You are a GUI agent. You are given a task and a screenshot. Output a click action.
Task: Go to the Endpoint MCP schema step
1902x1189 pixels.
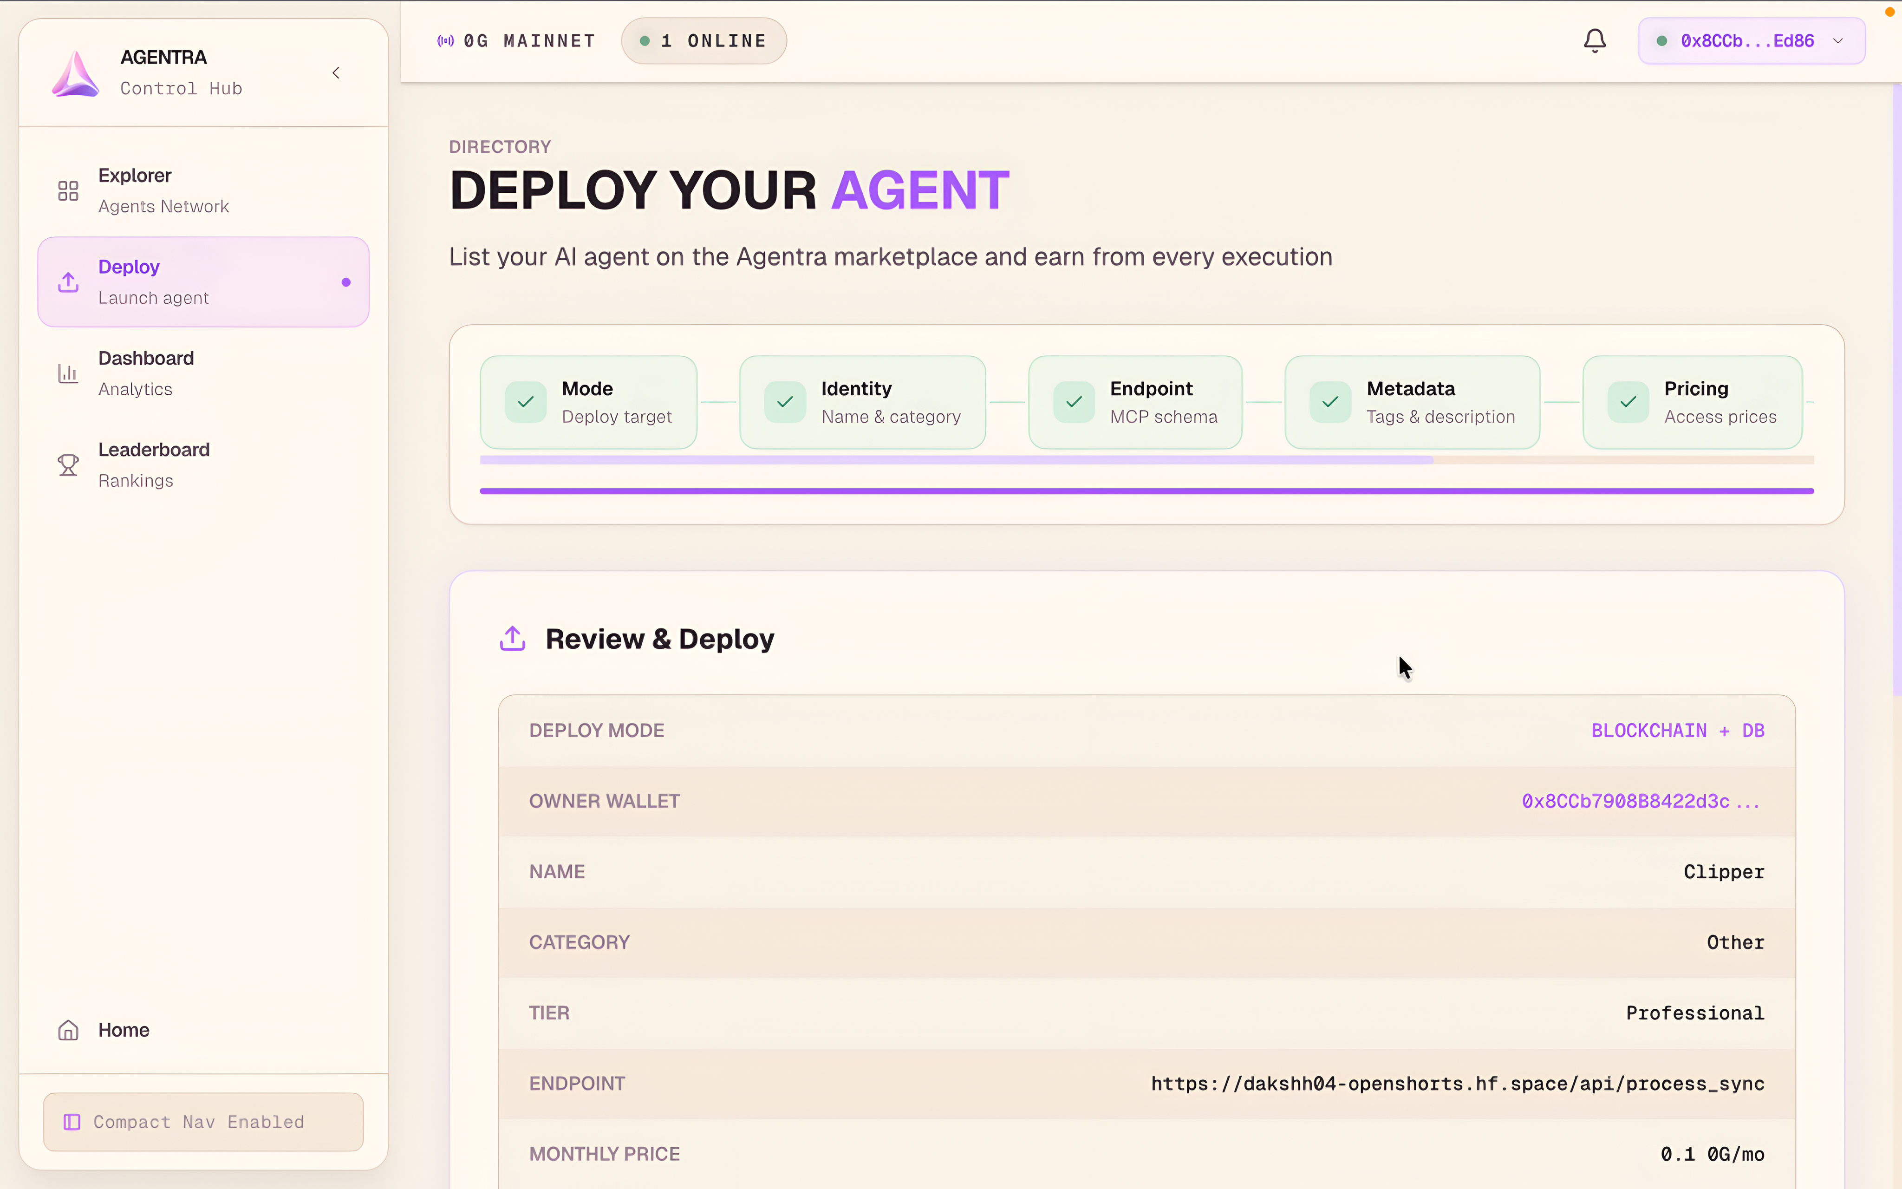point(1135,402)
